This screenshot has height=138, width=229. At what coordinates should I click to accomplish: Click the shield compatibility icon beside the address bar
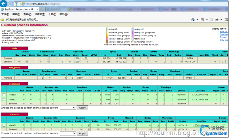[16, 4]
